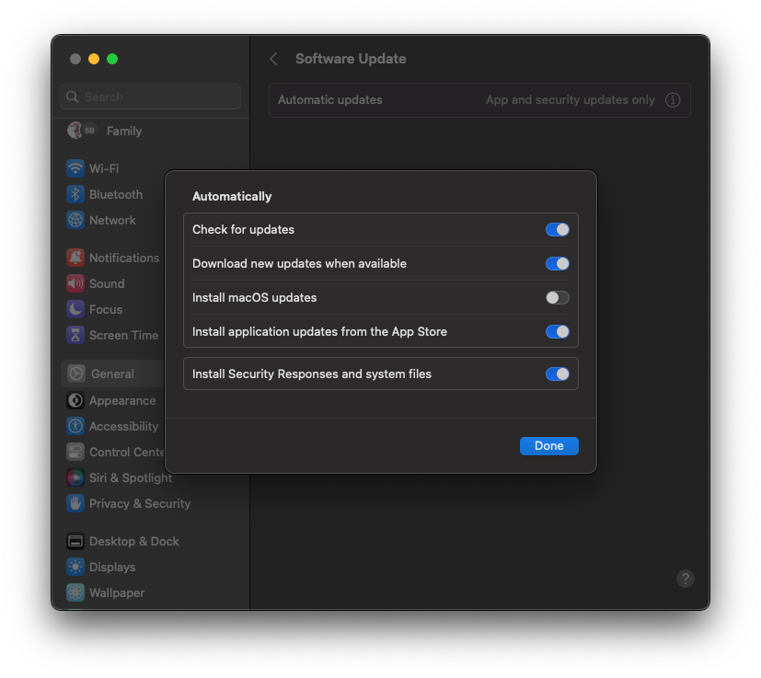
Task: Select Accessibility label in the sidebar
Action: click(123, 426)
